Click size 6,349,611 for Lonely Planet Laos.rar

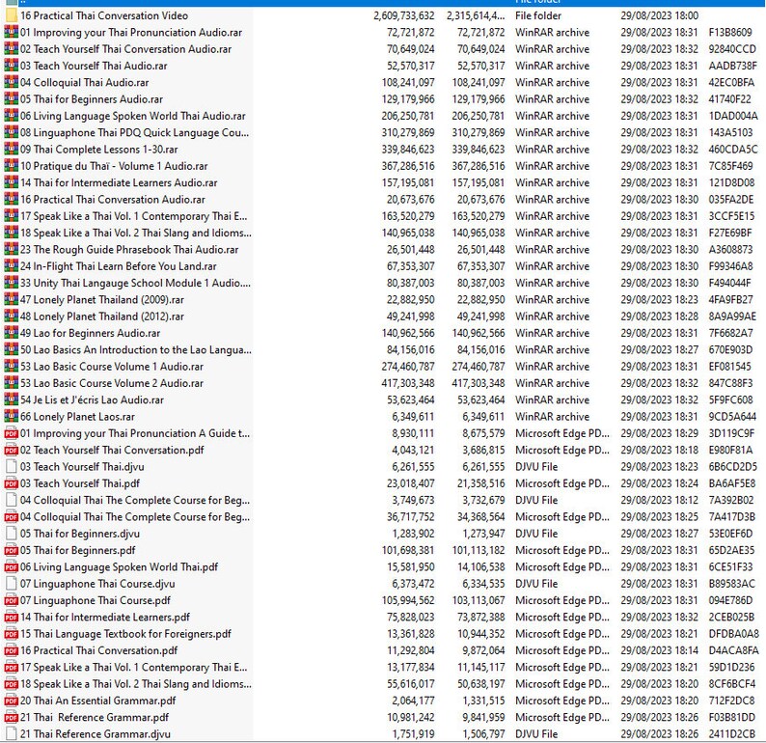(x=413, y=416)
